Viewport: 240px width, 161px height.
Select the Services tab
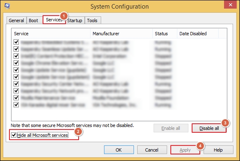point(54,20)
